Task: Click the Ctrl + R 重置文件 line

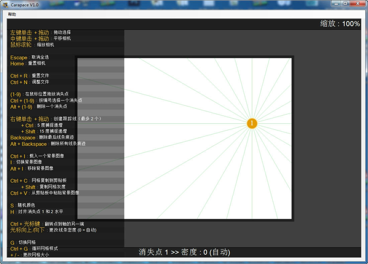Action: [29, 76]
